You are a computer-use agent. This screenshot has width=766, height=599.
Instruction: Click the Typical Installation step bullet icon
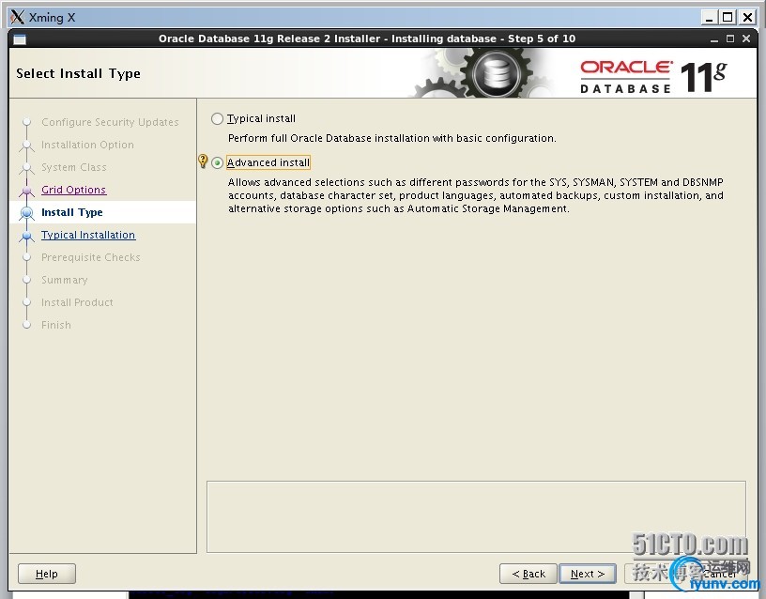pos(27,235)
